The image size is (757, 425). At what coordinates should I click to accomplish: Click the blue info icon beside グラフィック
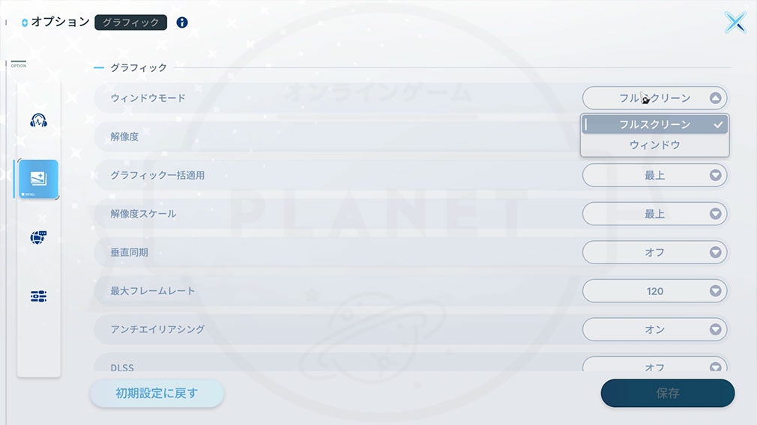point(182,22)
